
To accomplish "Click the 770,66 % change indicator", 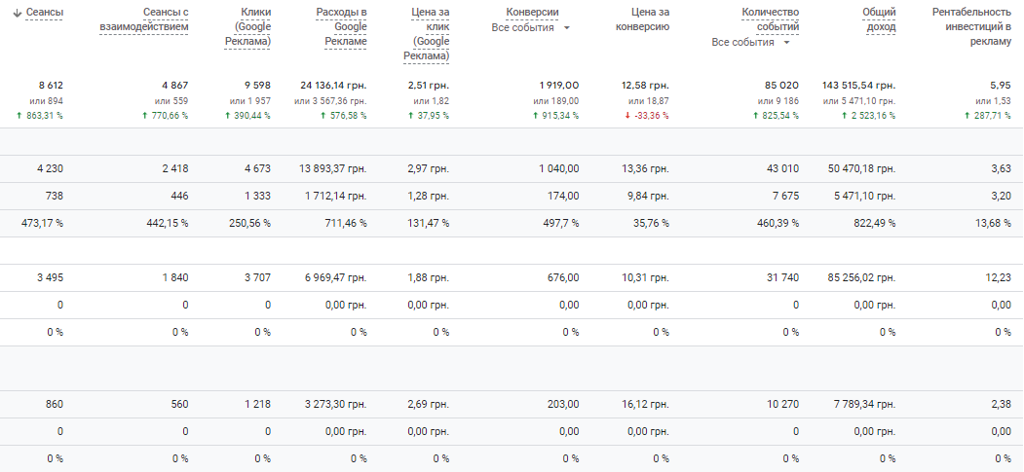I will click(166, 116).
